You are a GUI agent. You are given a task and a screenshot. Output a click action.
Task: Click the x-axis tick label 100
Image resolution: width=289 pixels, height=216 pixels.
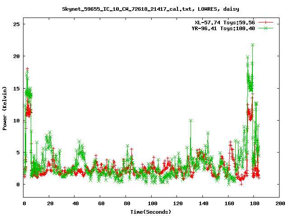(153, 203)
